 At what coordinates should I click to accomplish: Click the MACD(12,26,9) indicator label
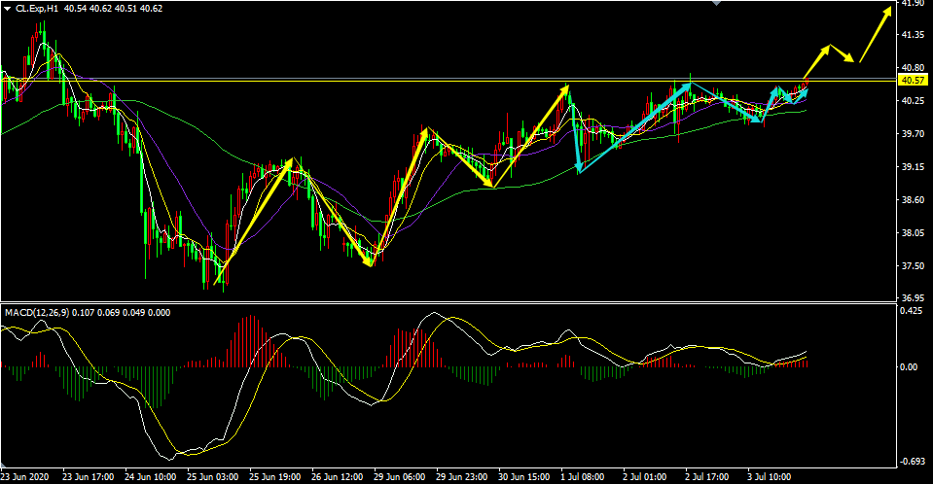(x=37, y=313)
